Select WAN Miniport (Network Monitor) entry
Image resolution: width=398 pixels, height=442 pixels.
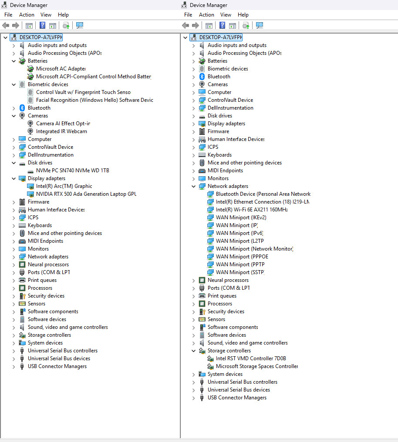(x=255, y=249)
